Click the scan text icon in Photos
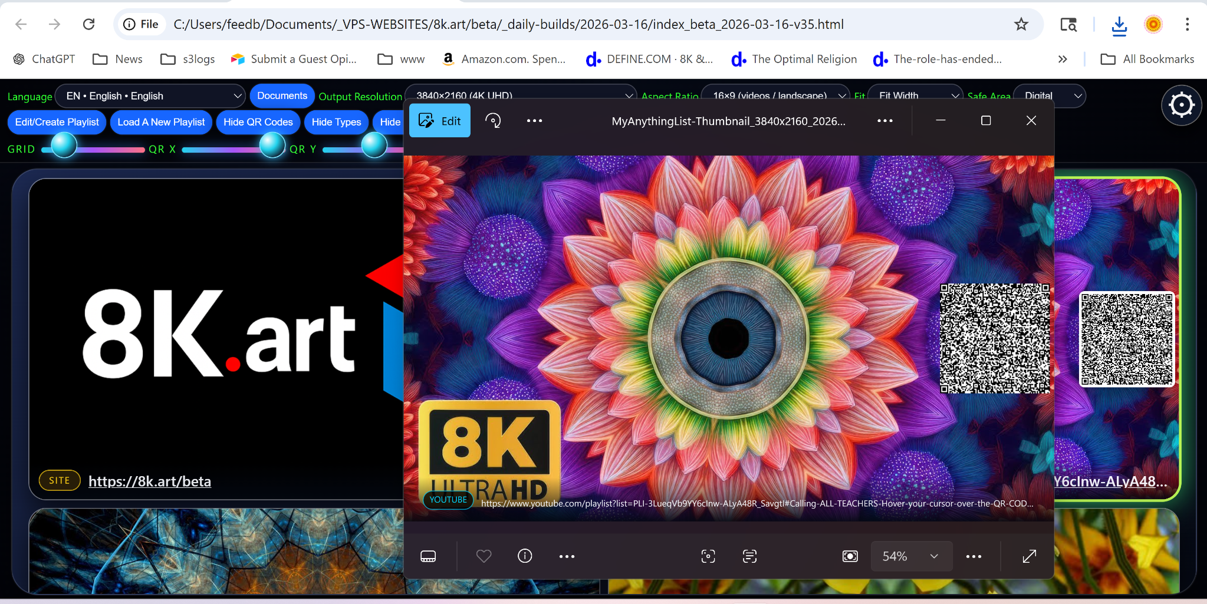Screen dimensions: 1207x604 point(750,556)
